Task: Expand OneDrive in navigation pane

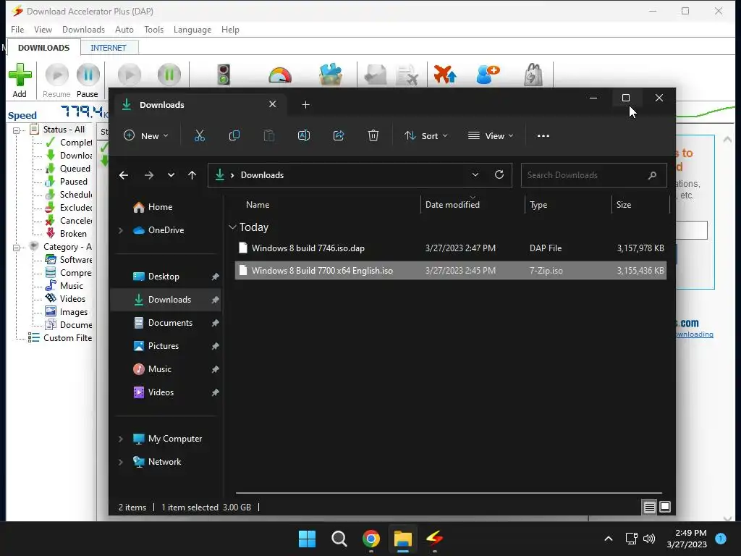Action: coord(121,230)
